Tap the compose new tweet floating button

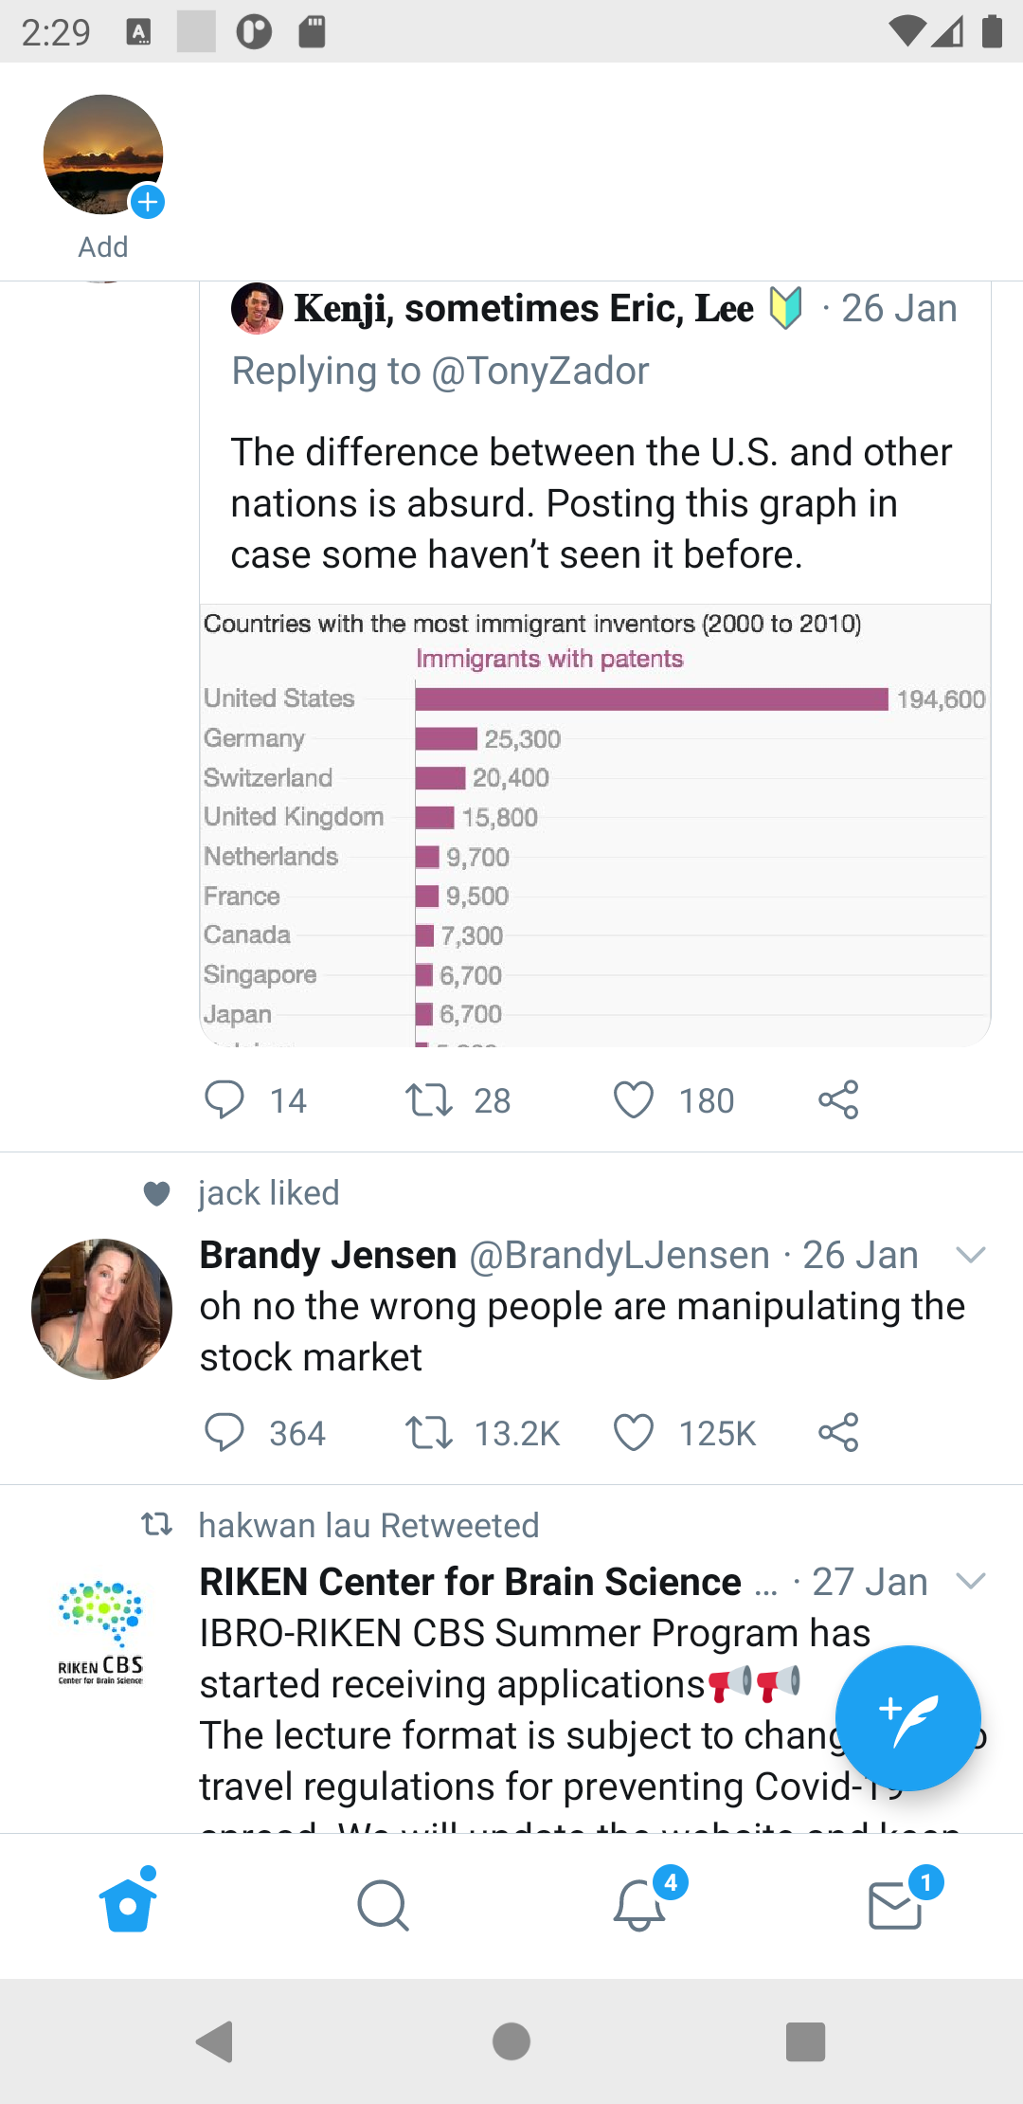tap(907, 1717)
